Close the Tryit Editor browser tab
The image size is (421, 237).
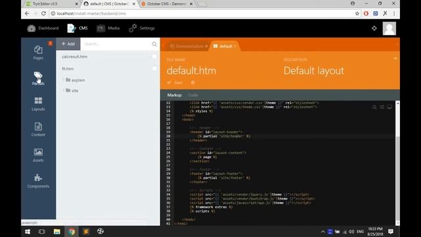tap(76, 4)
